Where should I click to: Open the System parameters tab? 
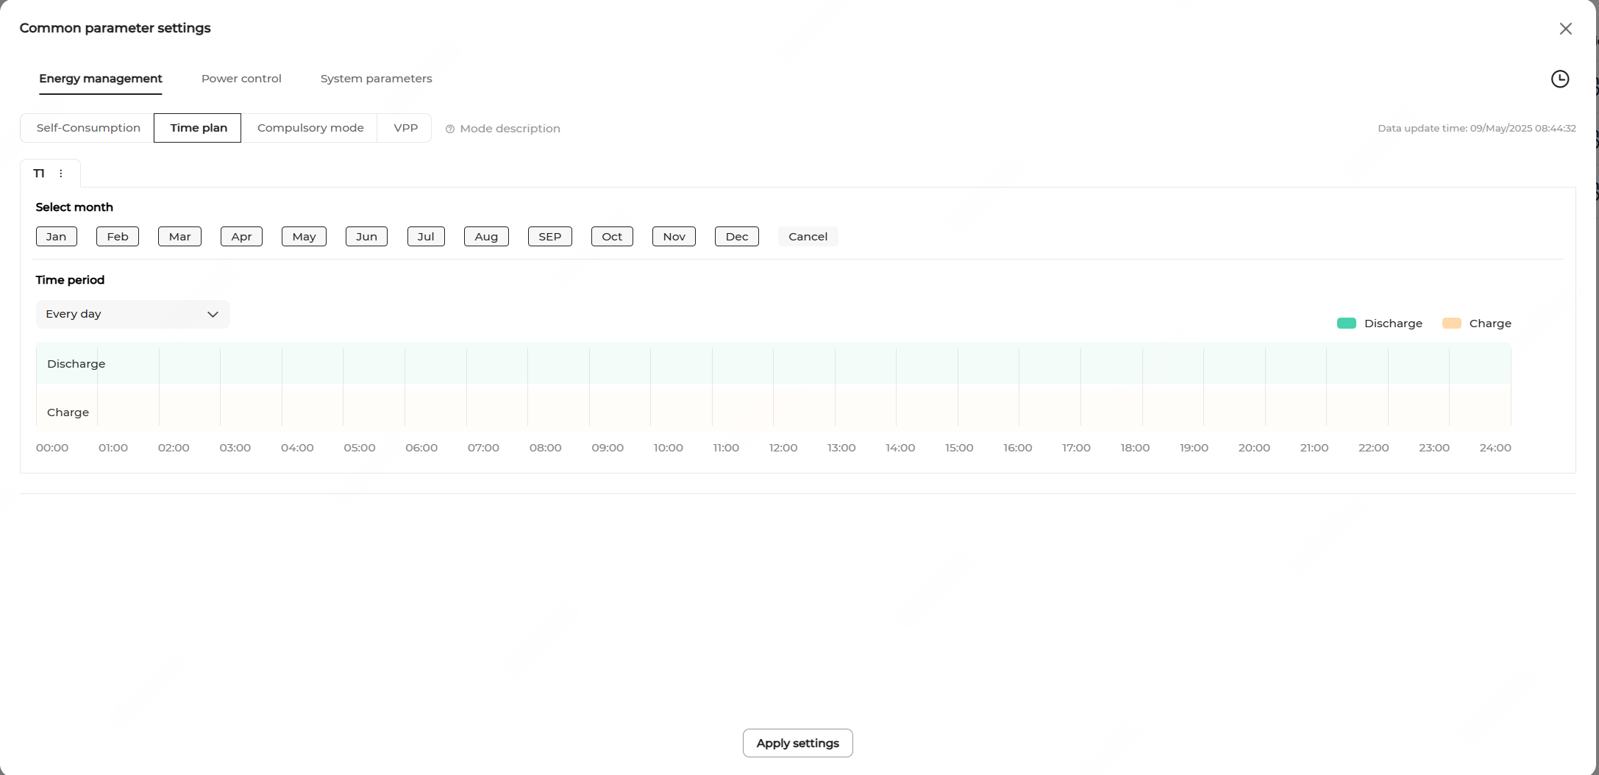pyautogui.click(x=376, y=79)
